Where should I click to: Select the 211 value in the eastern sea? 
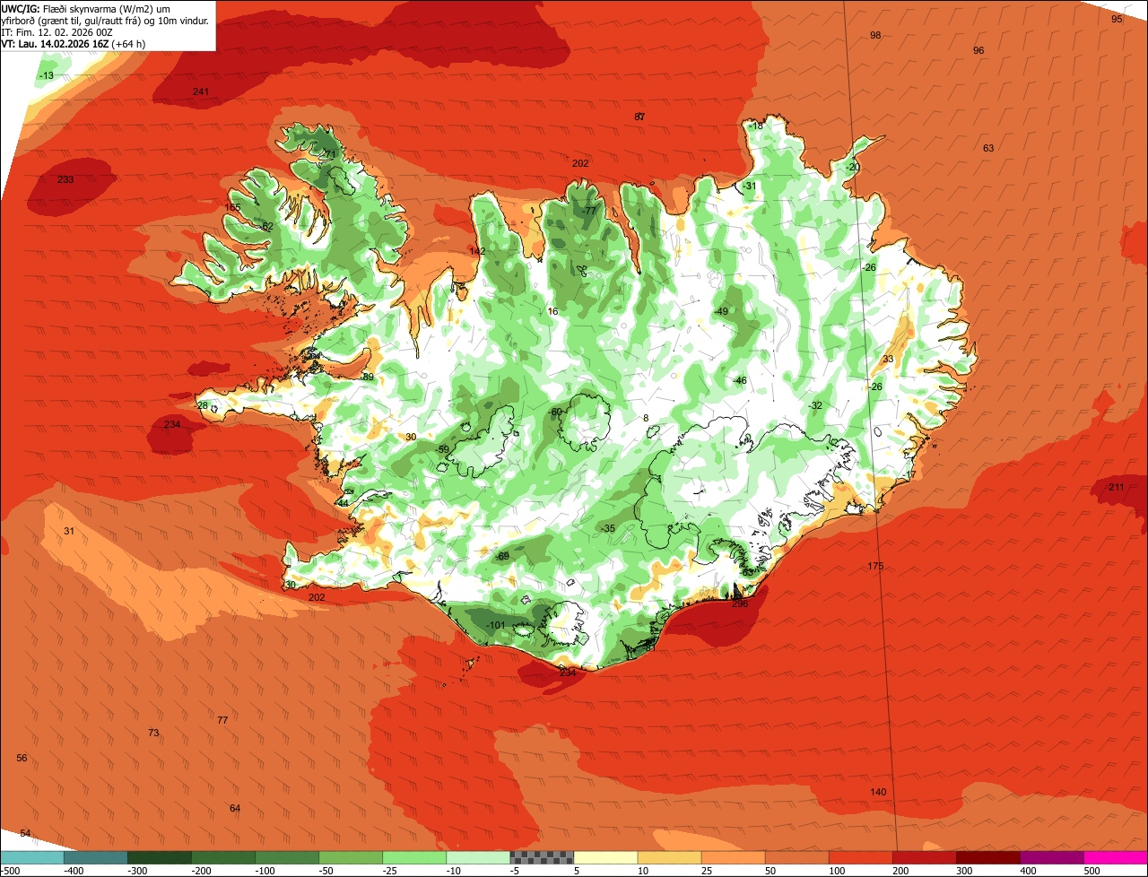pyautogui.click(x=1116, y=487)
